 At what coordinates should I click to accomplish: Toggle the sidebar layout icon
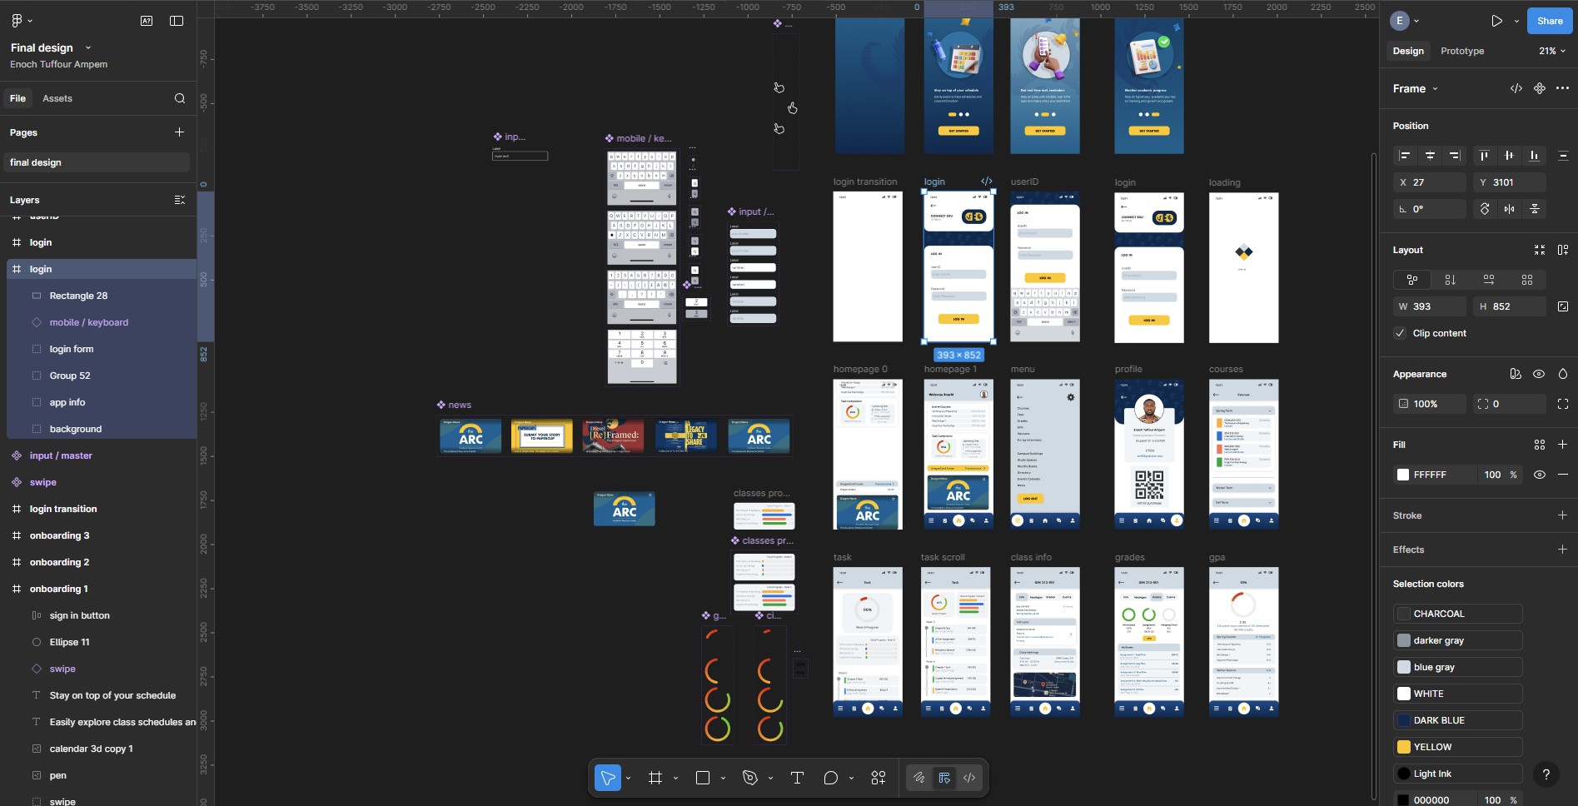coord(177,21)
